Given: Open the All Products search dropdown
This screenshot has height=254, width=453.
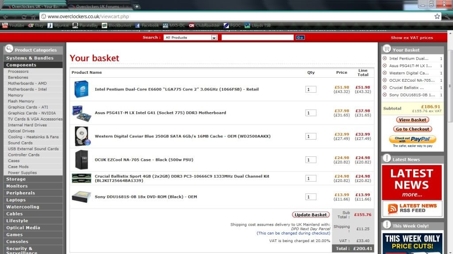Looking at the screenshot, I should [190, 38].
